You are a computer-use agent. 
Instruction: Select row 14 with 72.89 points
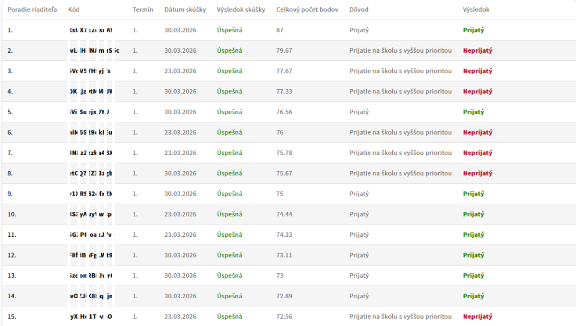coord(288,296)
